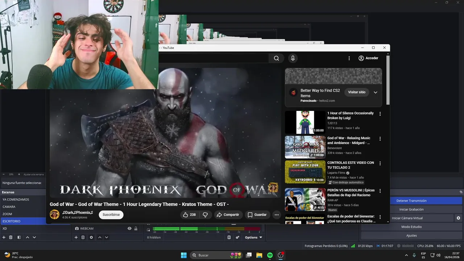Open options for PERÓN VS MUSSOLINI video

click(380, 191)
